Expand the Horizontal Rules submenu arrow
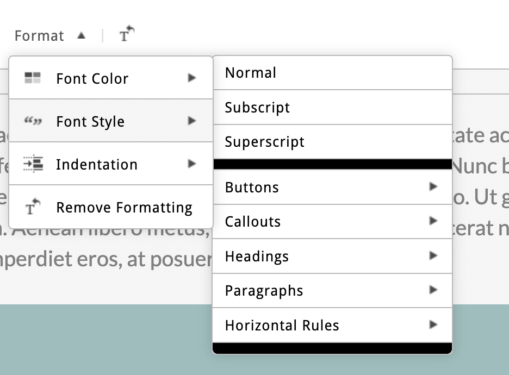 433,325
